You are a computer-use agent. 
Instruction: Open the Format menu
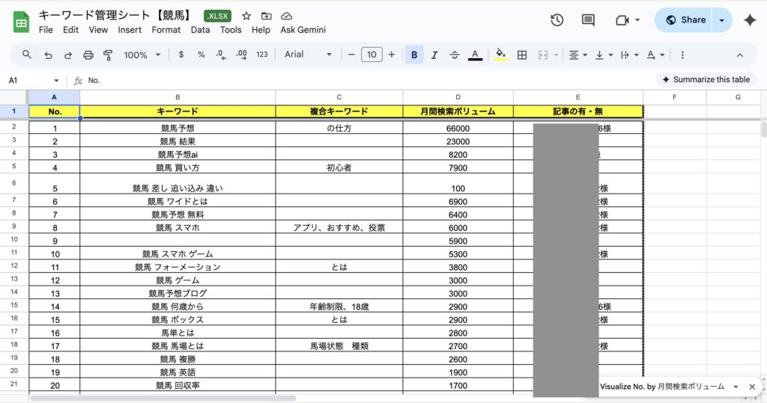(x=166, y=30)
